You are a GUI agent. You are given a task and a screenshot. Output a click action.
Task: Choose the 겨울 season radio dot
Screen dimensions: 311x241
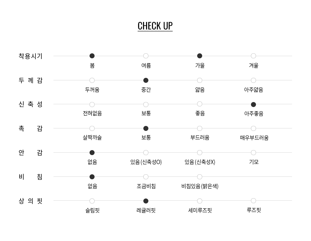click(253, 56)
